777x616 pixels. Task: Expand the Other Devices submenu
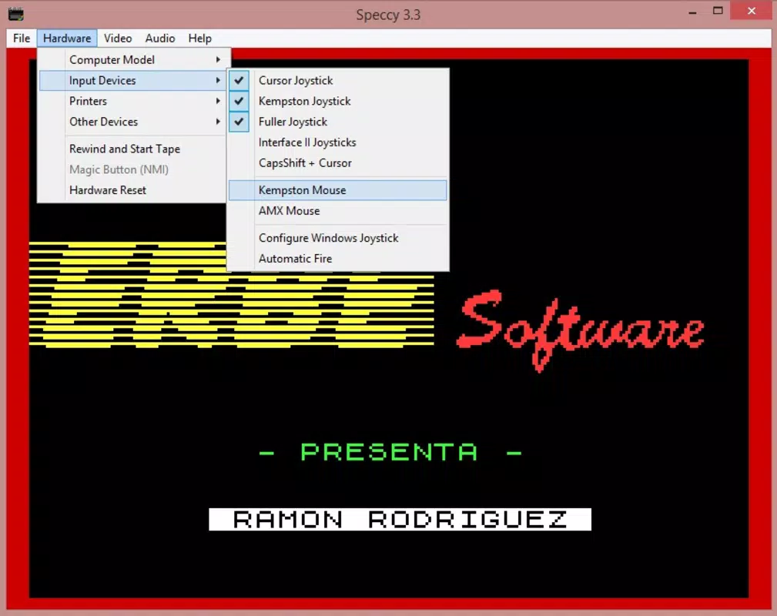pos(132,122)
